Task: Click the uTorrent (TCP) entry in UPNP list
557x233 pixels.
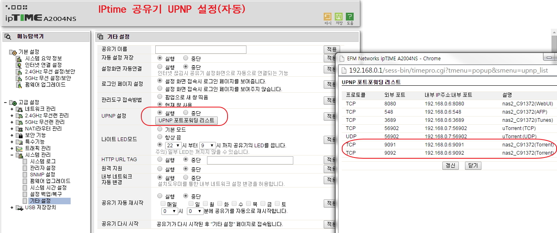Action: [519, 128]
